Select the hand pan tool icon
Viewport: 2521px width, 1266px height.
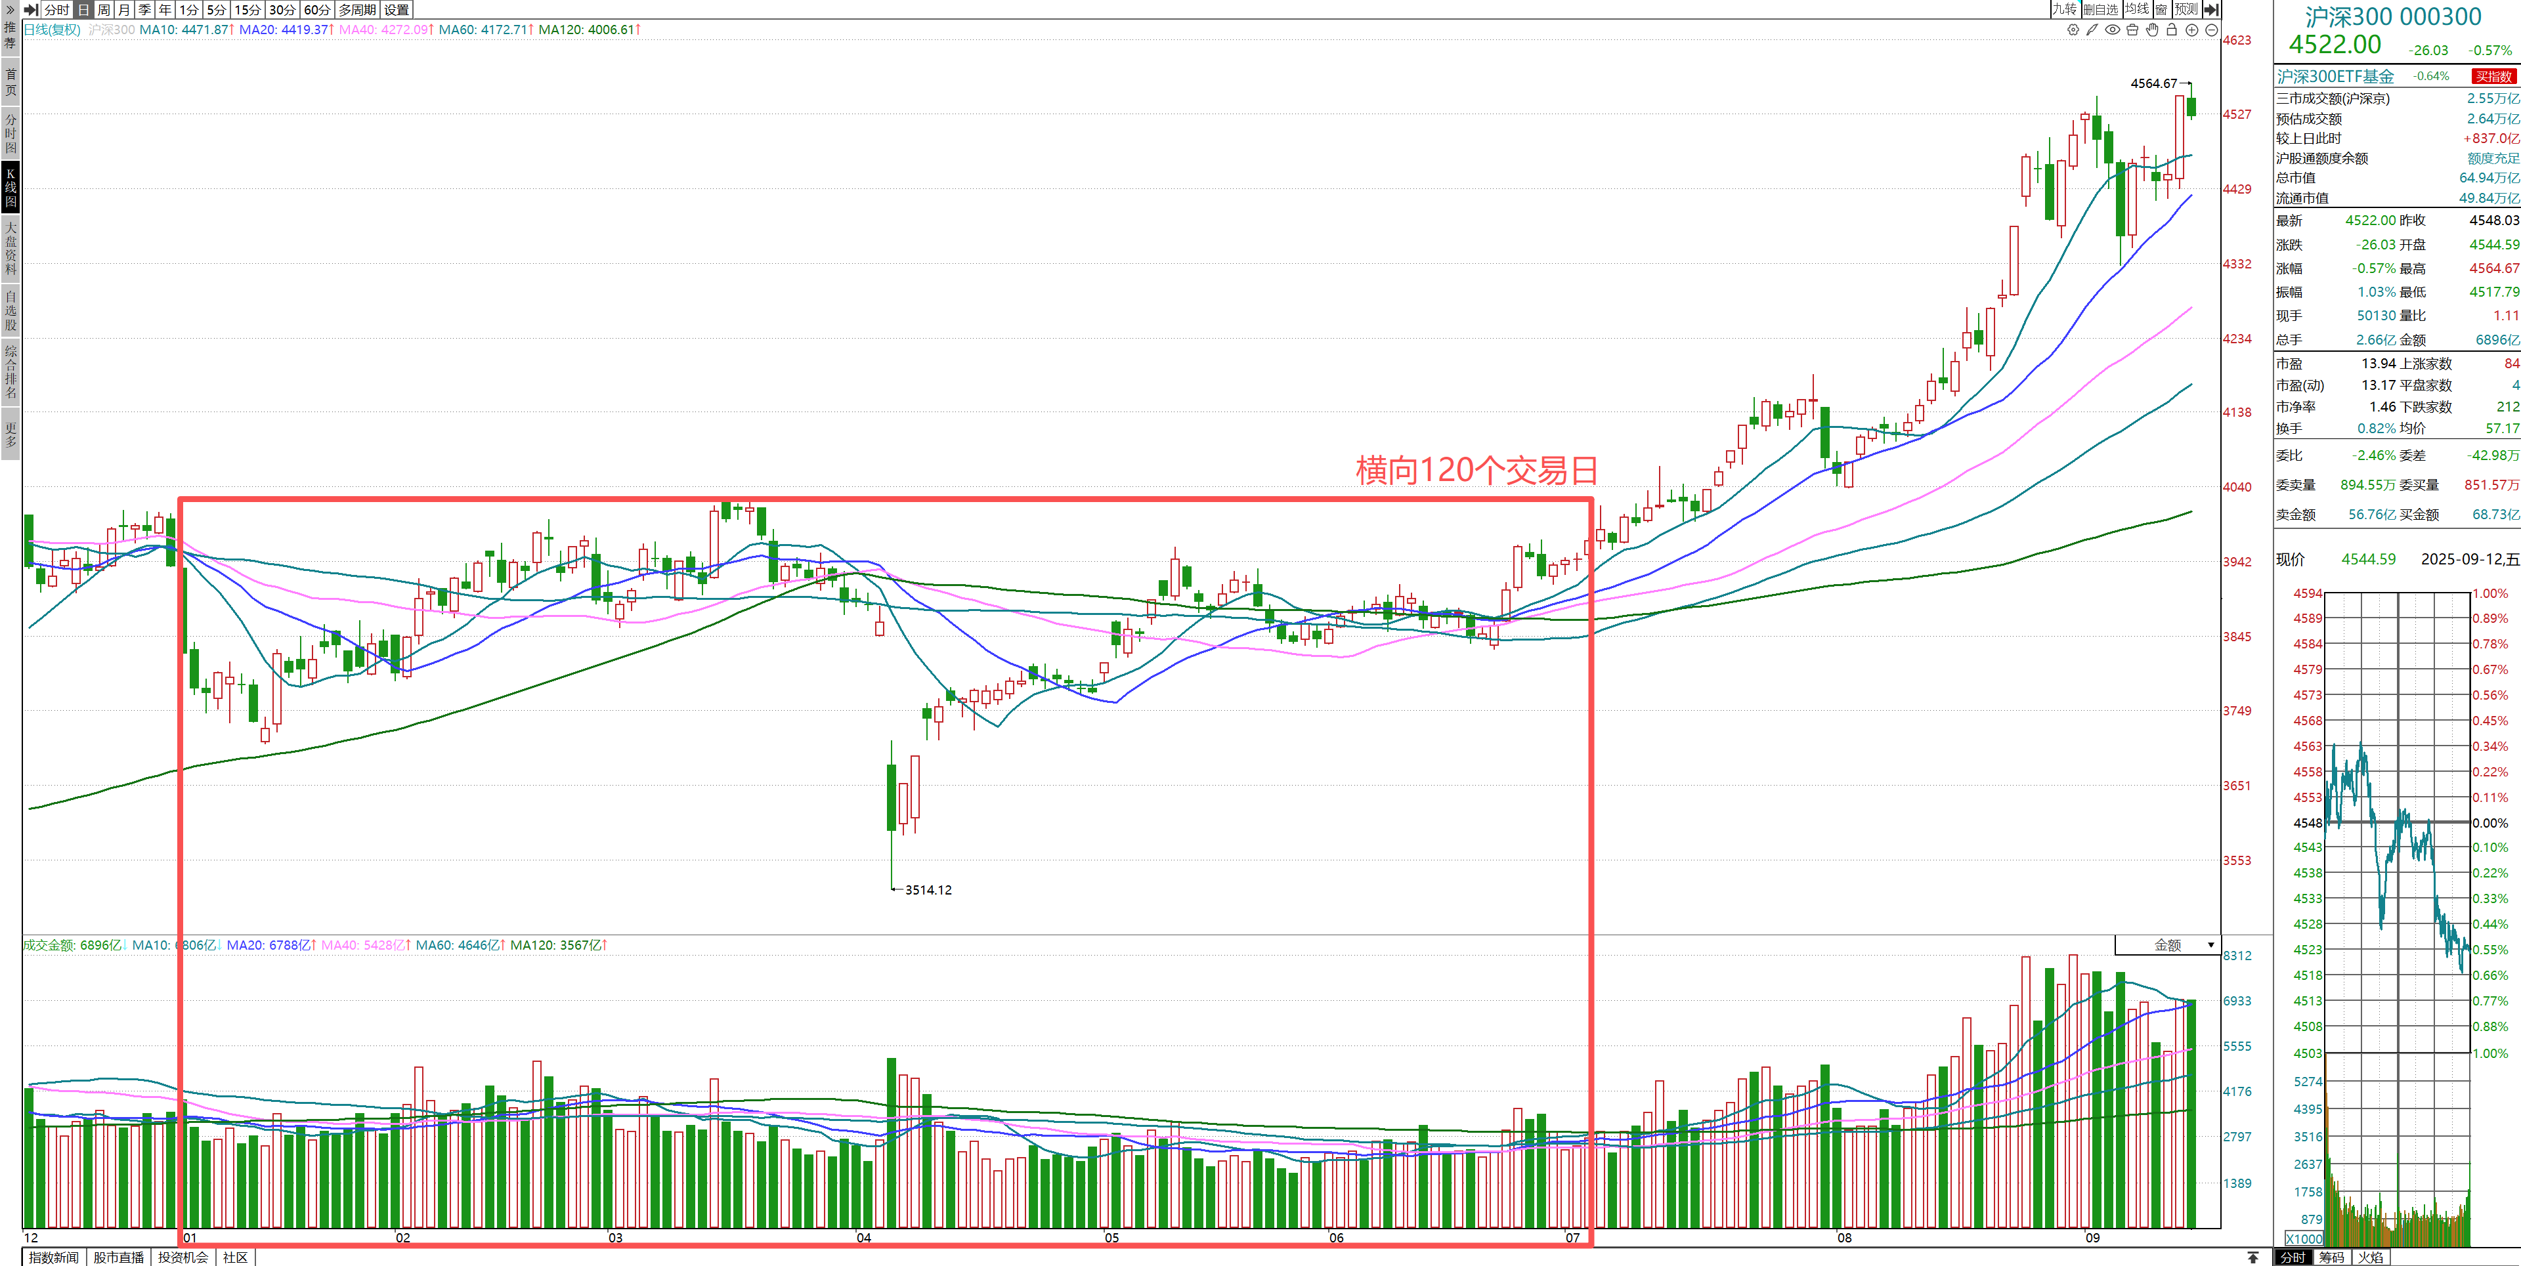click(x=2152, y=30)
